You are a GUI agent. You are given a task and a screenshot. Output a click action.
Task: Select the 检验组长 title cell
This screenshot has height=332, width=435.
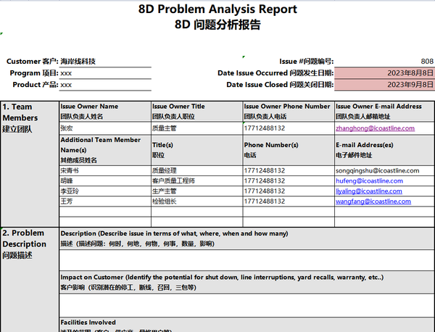pos(197,202)
